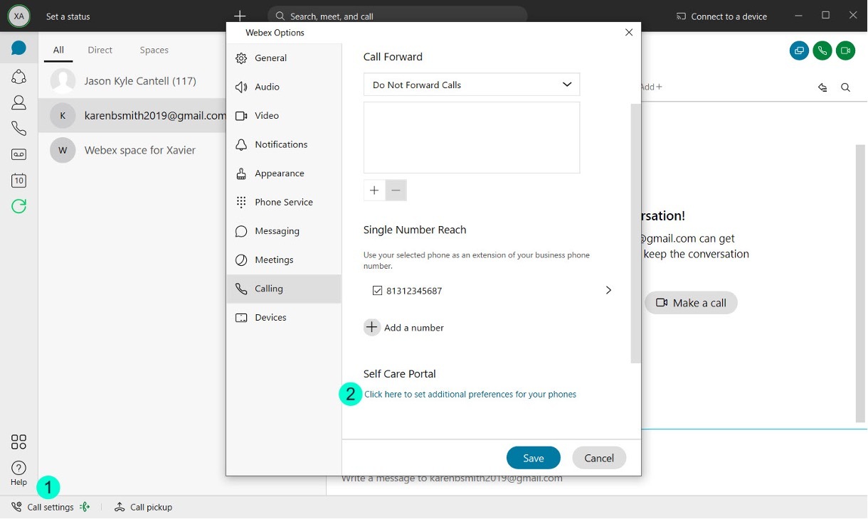Switch to the Spaces tab
868x519 pixels.
(154, 50)
